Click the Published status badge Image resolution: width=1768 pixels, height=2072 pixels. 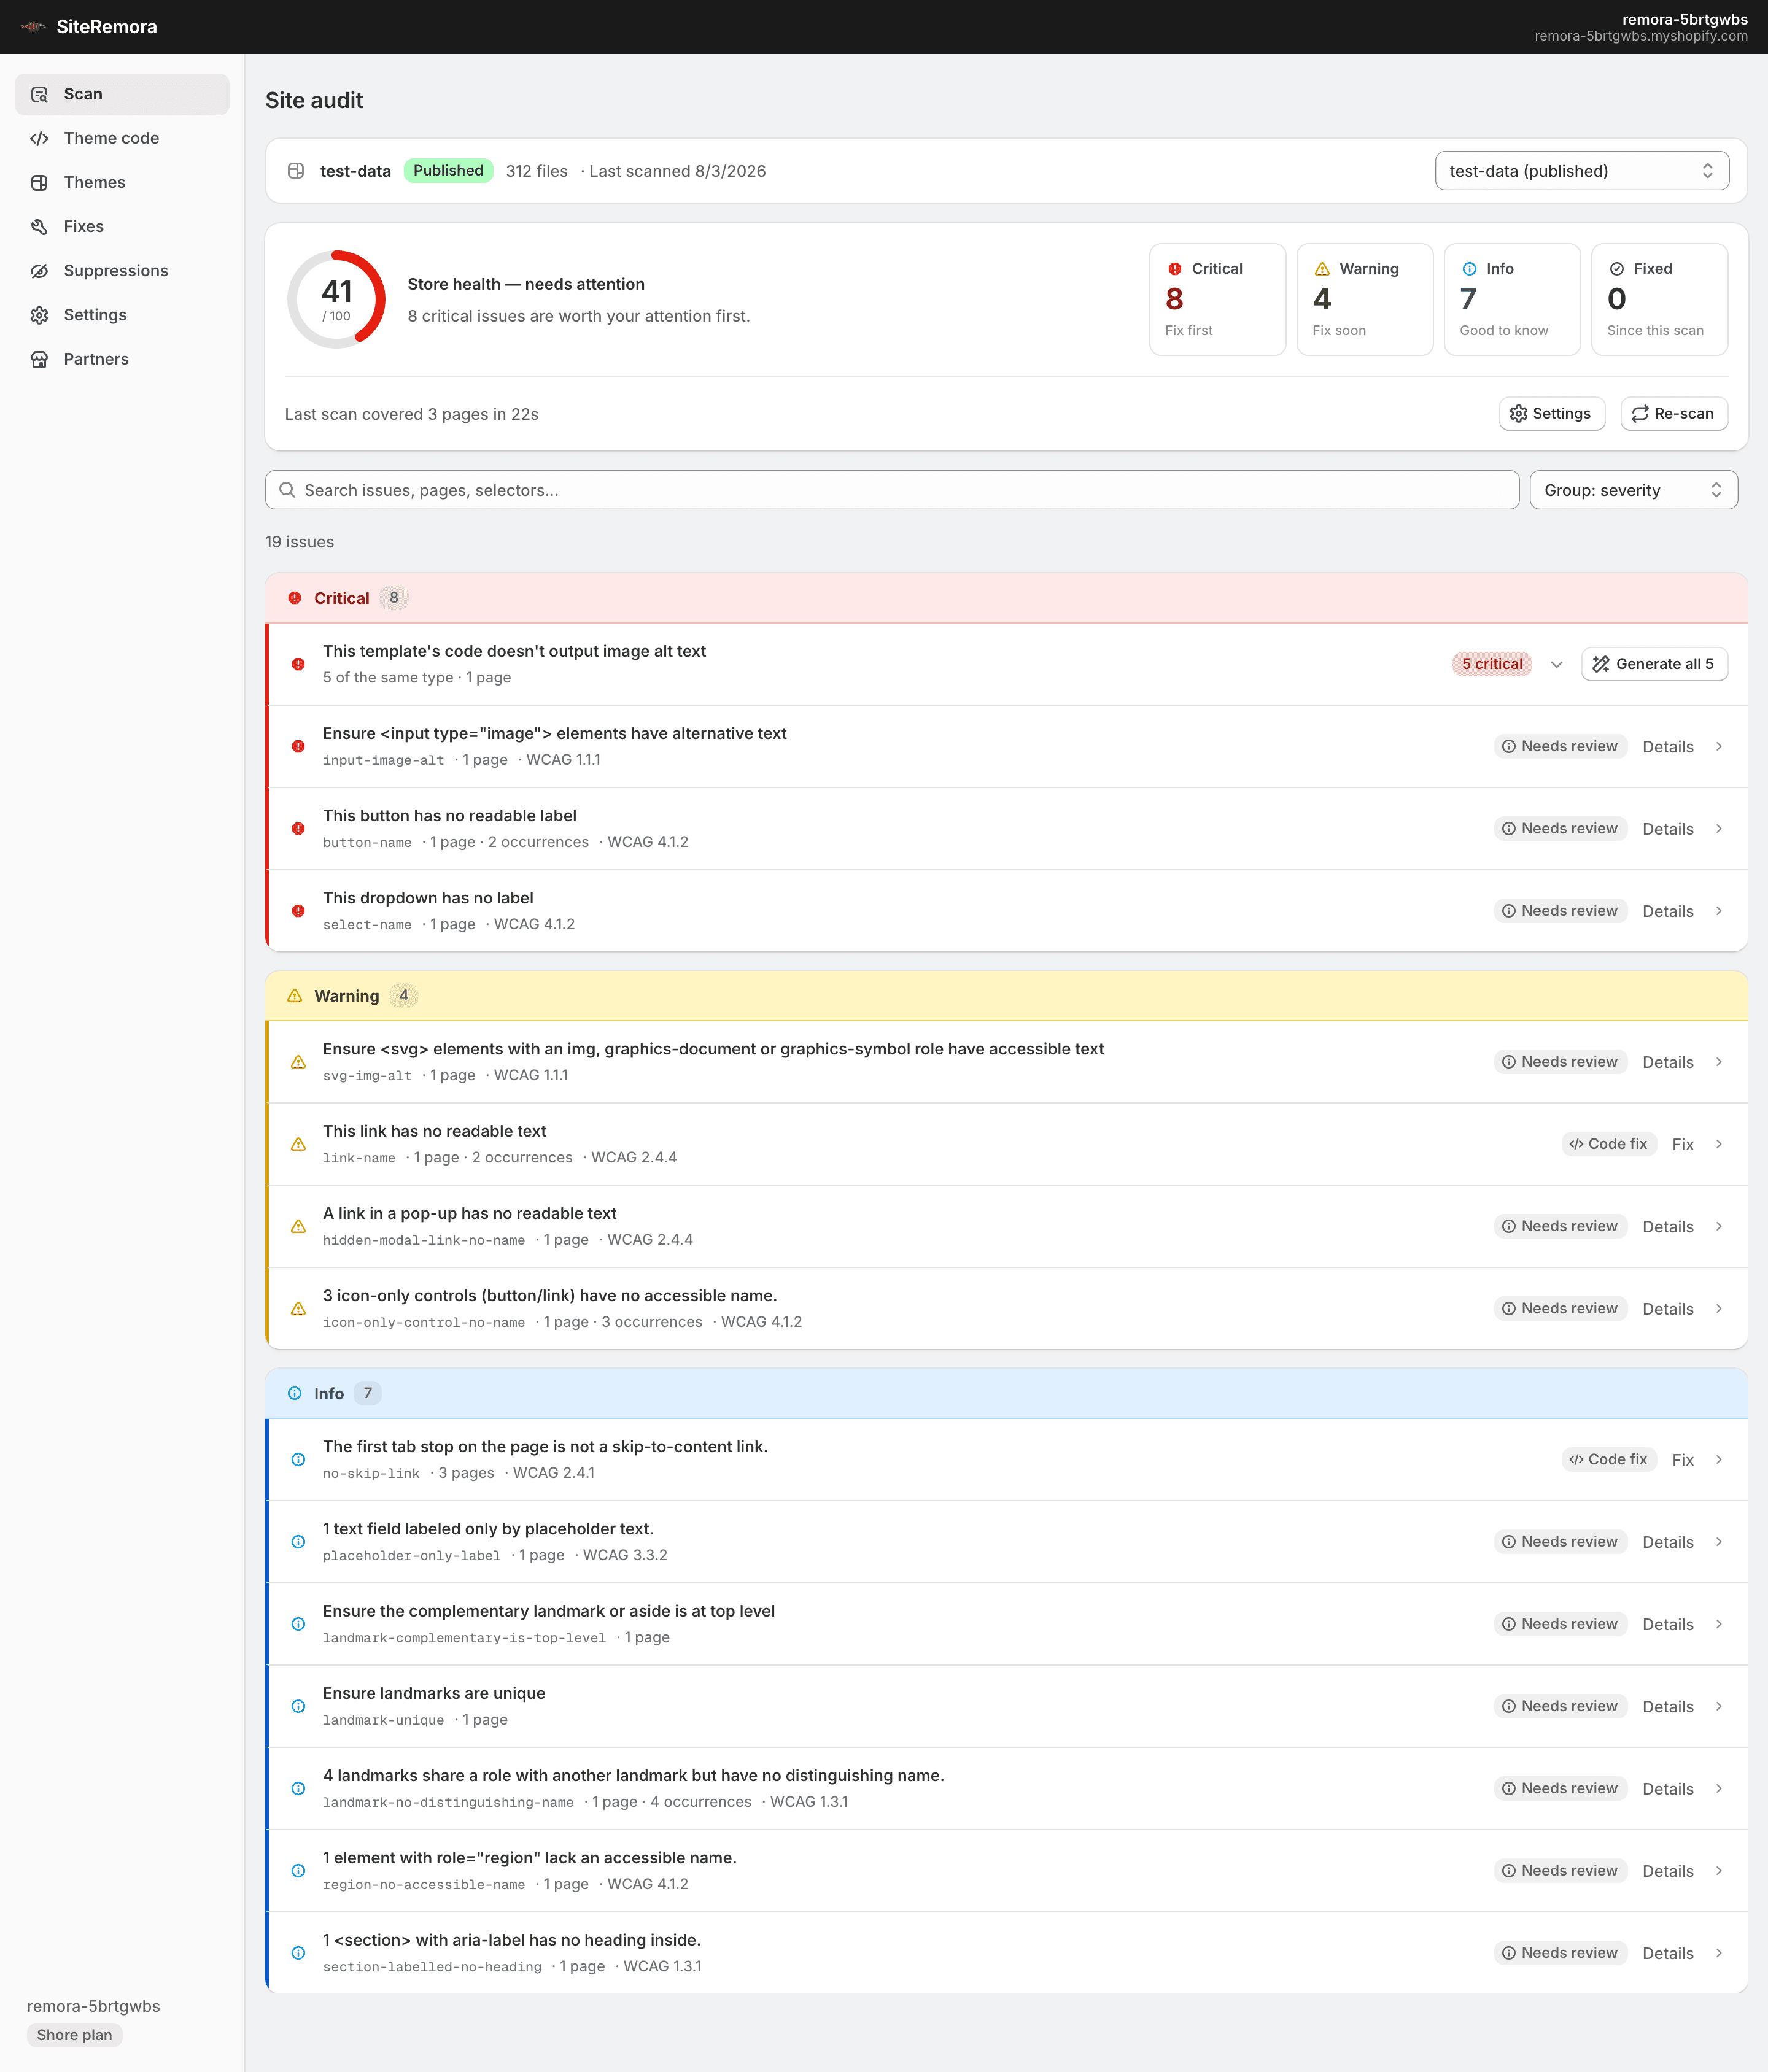tap(448, 171)
